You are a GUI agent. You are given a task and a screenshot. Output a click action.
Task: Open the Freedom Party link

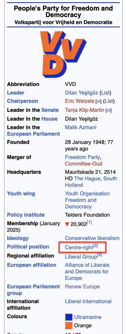click(x=82, y=157)
